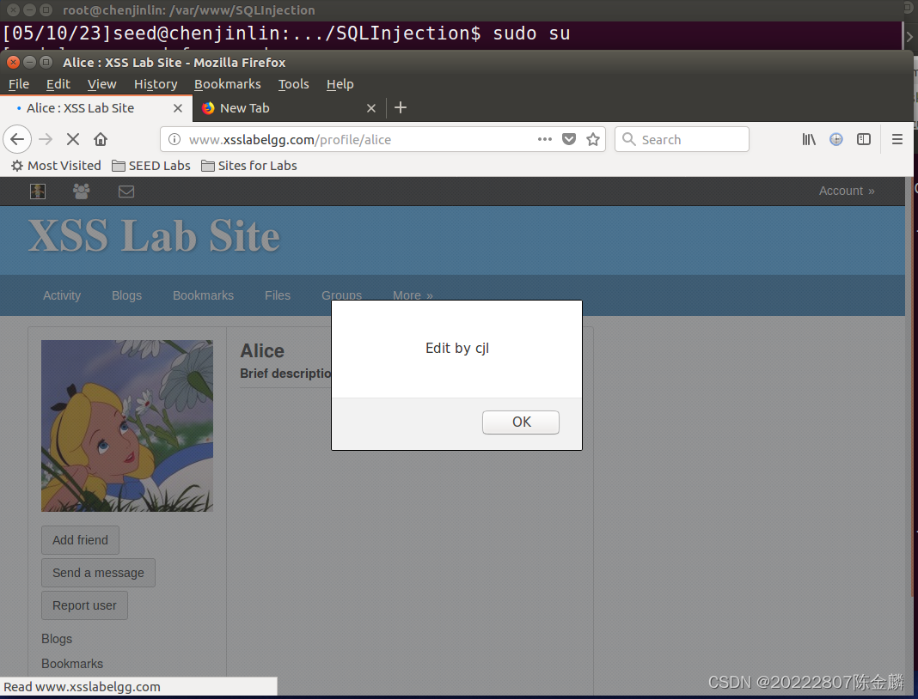The width and height of the screenshot is (918, 699).
Task: Click Send a message button
Action: [x=98, y=573]
